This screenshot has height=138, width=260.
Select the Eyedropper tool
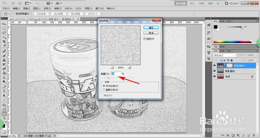pos(4,46)
